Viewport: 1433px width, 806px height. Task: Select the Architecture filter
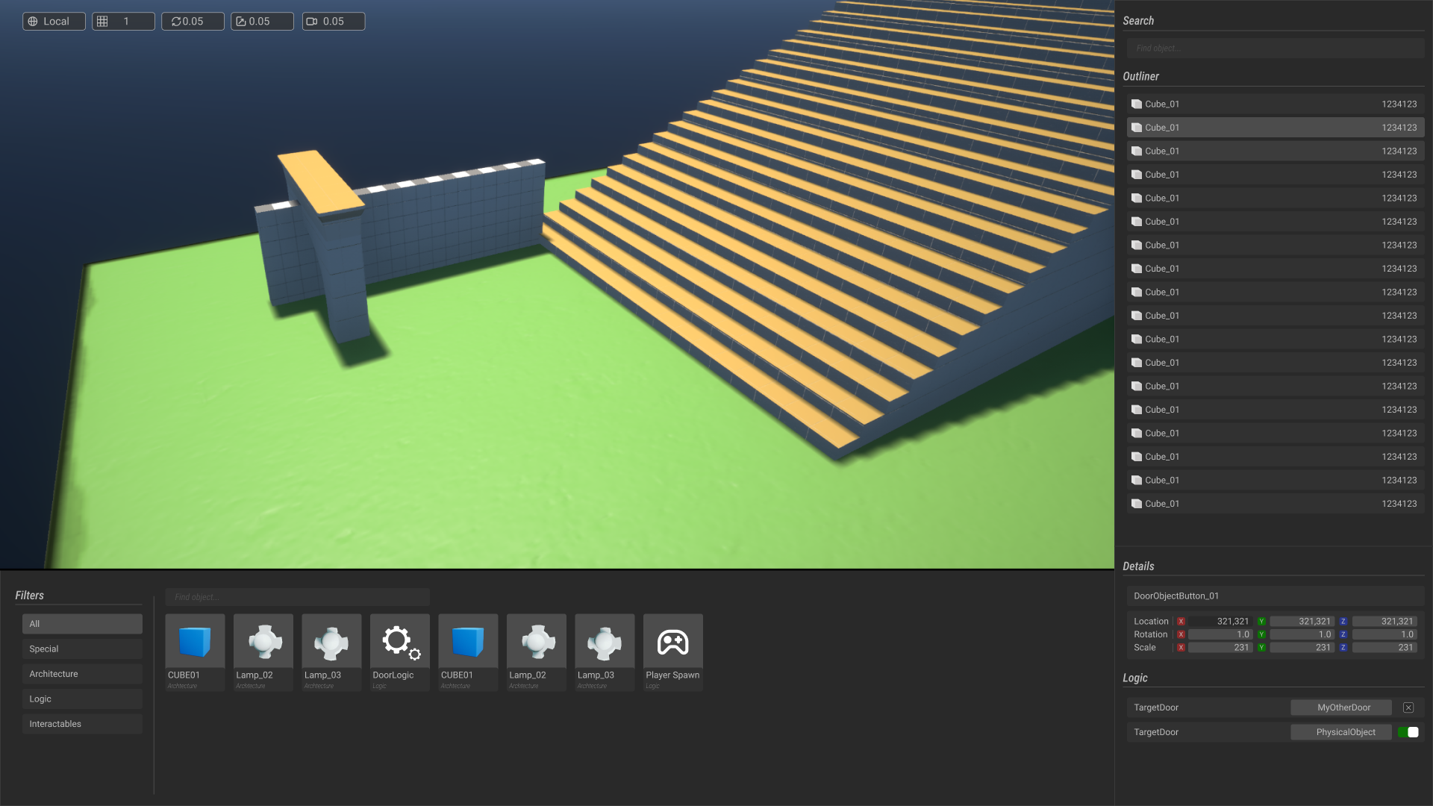[x=82, y=674]
